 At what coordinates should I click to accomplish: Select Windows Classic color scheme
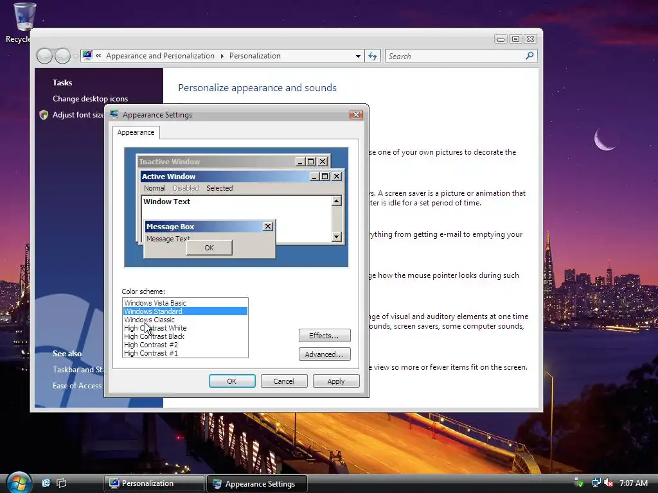pos(185,320)
